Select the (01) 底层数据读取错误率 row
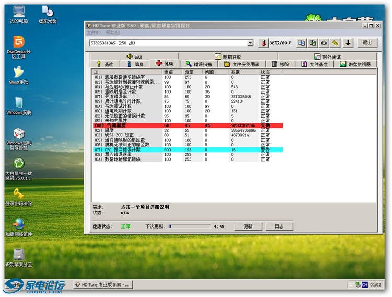This screenshot has width=392, height=297. [x=188, y=77]
